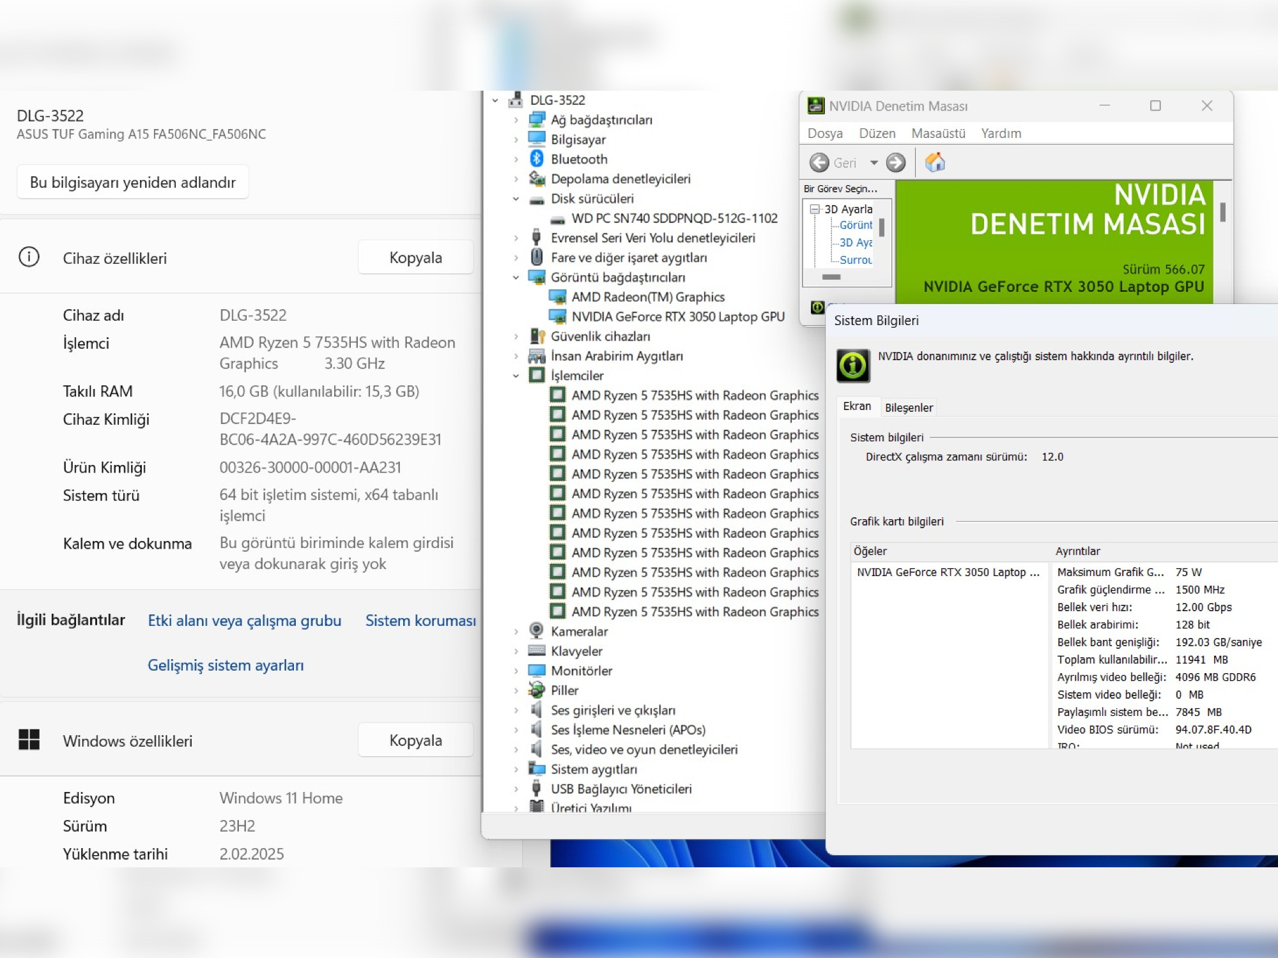
Task: Open the Sistem koruması link
Action: (420, 621)
